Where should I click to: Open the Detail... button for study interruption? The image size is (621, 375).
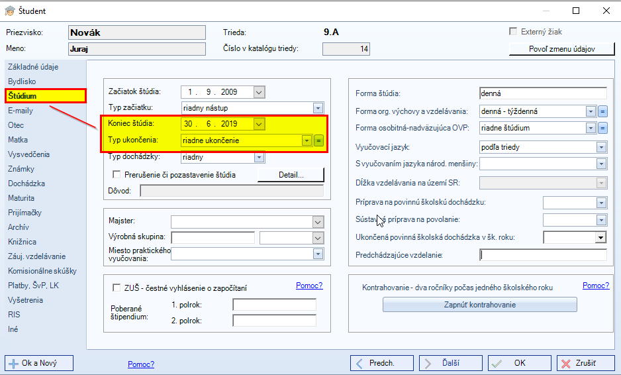pyautogui.click(x=291, y=175)
